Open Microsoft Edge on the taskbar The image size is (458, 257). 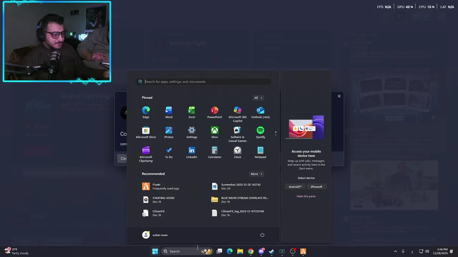[230, 251]
